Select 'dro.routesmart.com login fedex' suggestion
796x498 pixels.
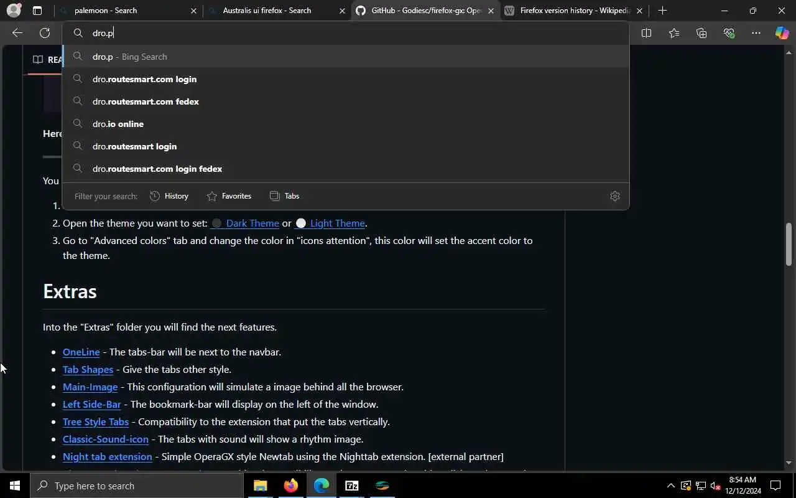346,169
